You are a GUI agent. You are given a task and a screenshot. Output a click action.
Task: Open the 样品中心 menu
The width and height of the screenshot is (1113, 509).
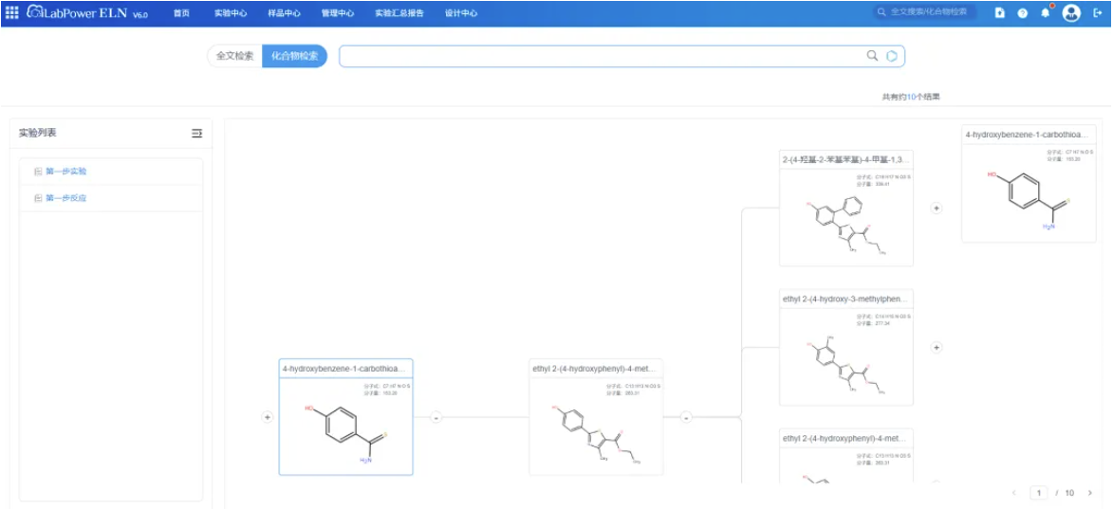(284, 12)
